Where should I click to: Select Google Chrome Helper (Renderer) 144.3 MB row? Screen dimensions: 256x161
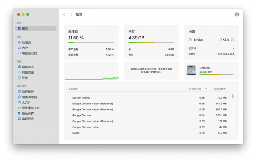pos(149,103)
